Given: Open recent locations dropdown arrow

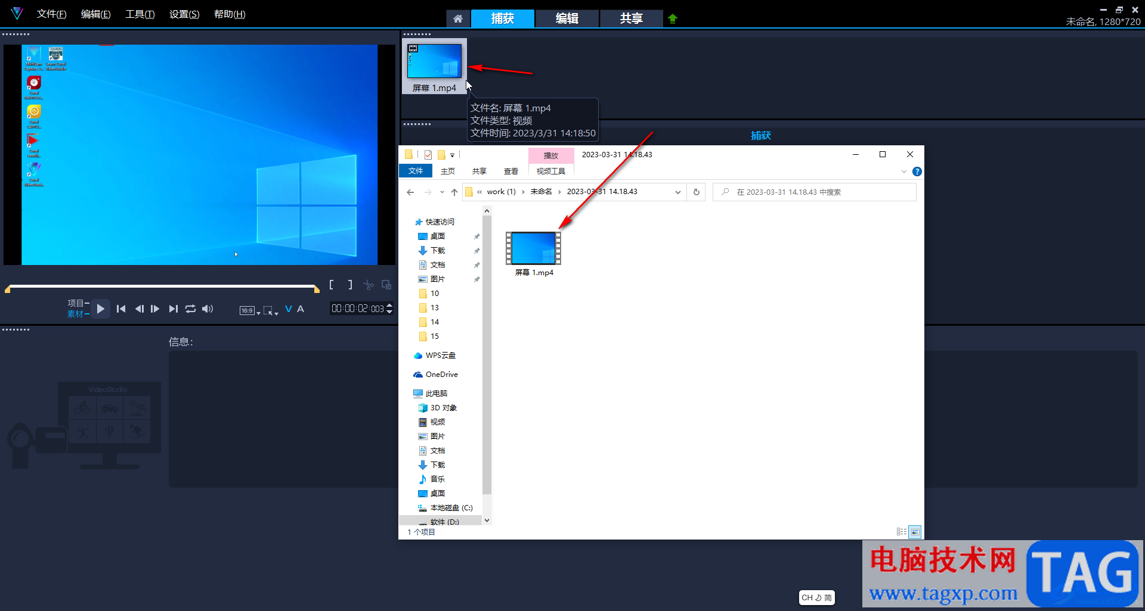Looking at the screenshot, I should click(x=442, y=192).
